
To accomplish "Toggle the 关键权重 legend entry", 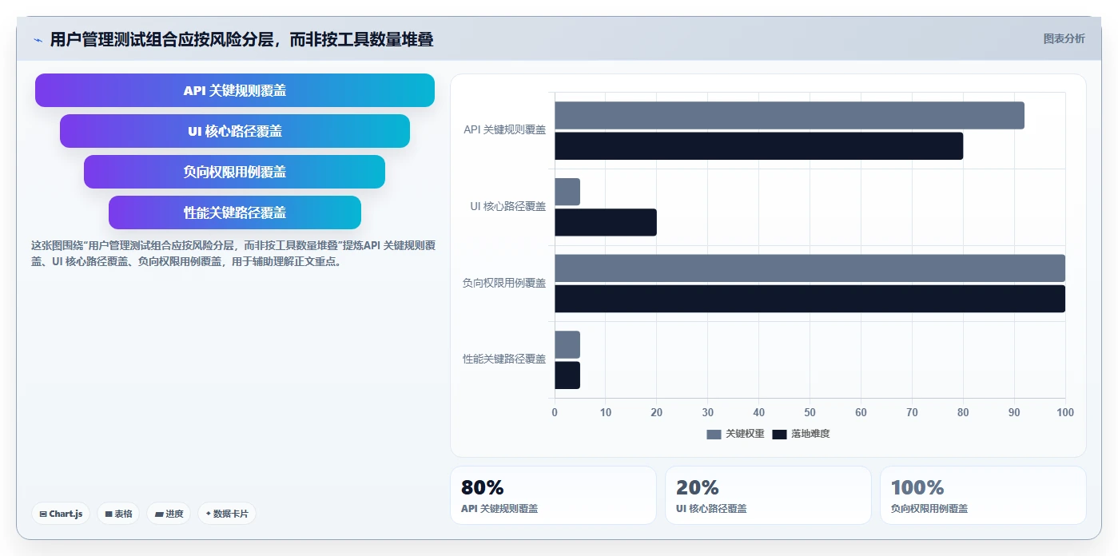I will coord(735,434).
